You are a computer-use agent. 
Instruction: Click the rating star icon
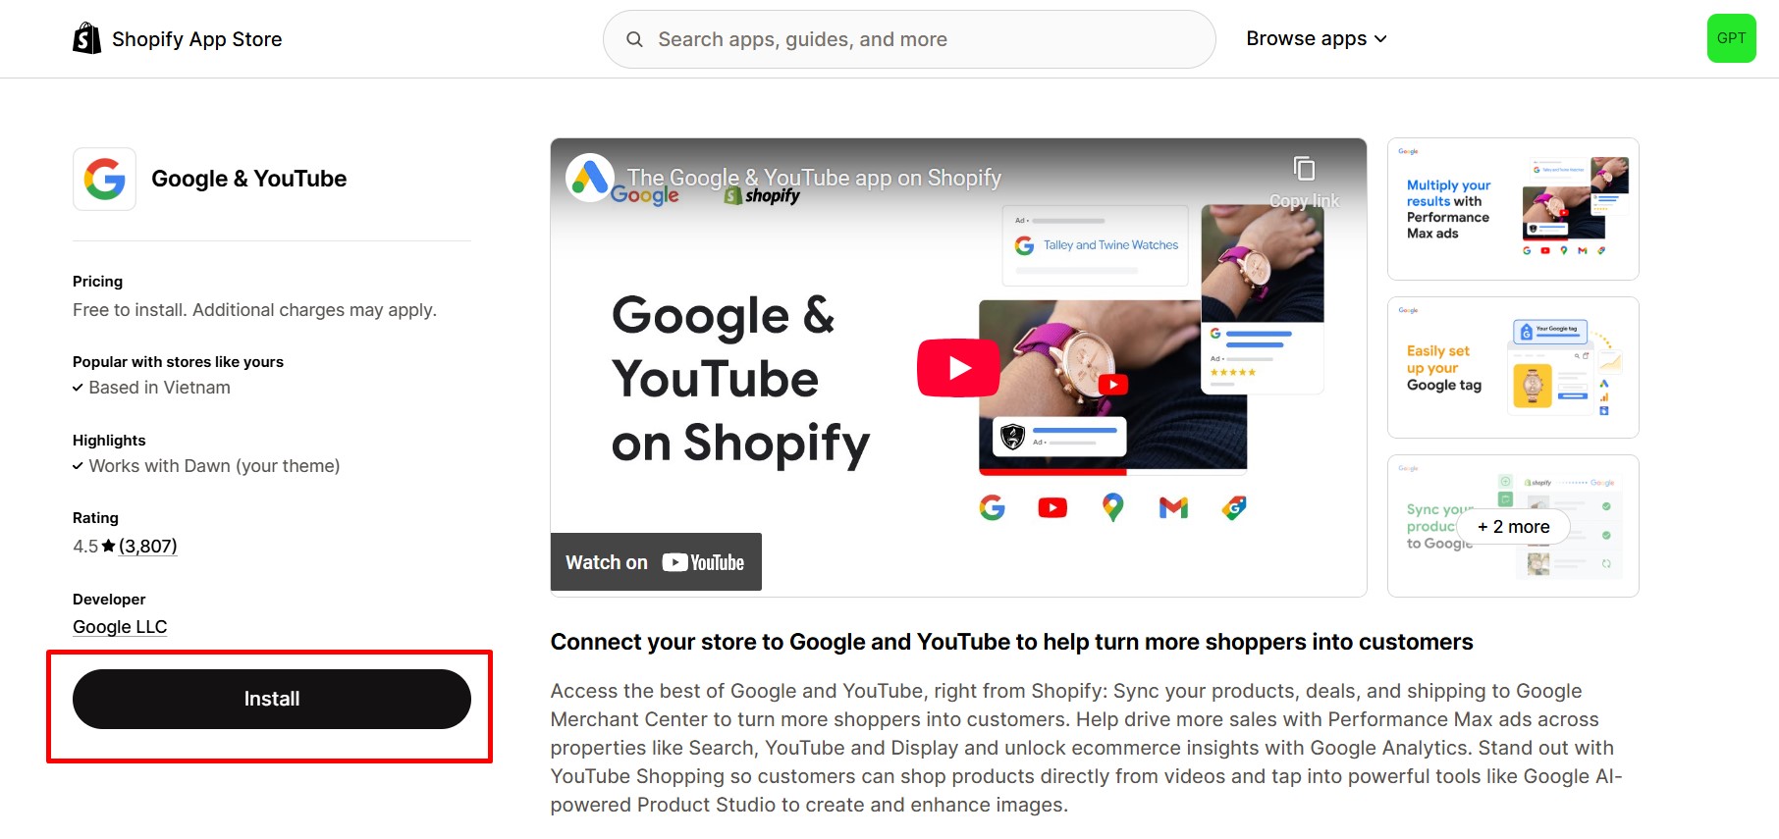point(108,546)
